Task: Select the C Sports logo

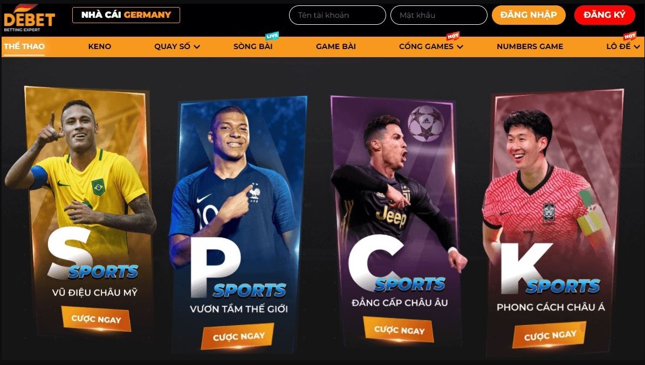Action: 396,263
